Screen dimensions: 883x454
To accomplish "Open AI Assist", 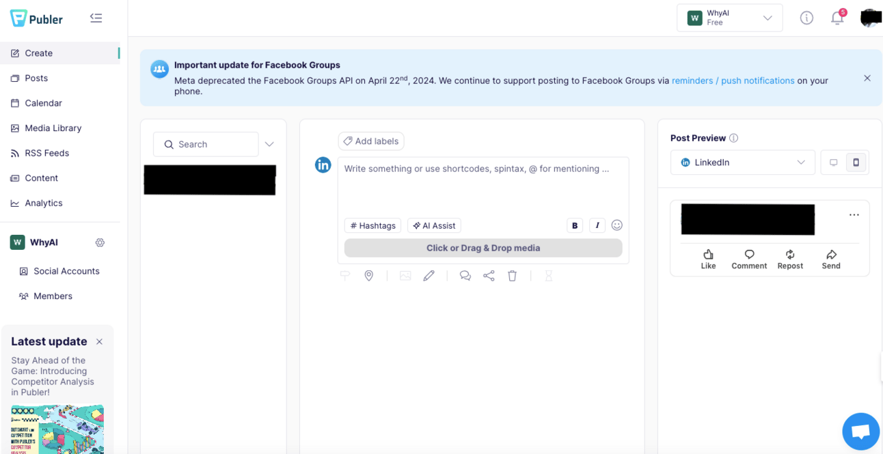I will pos(434,225).
